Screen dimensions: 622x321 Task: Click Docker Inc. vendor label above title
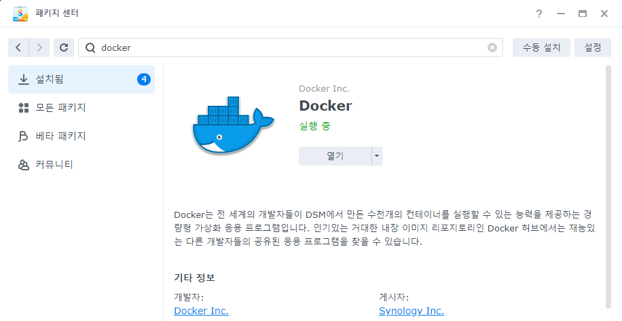point(324,89)
